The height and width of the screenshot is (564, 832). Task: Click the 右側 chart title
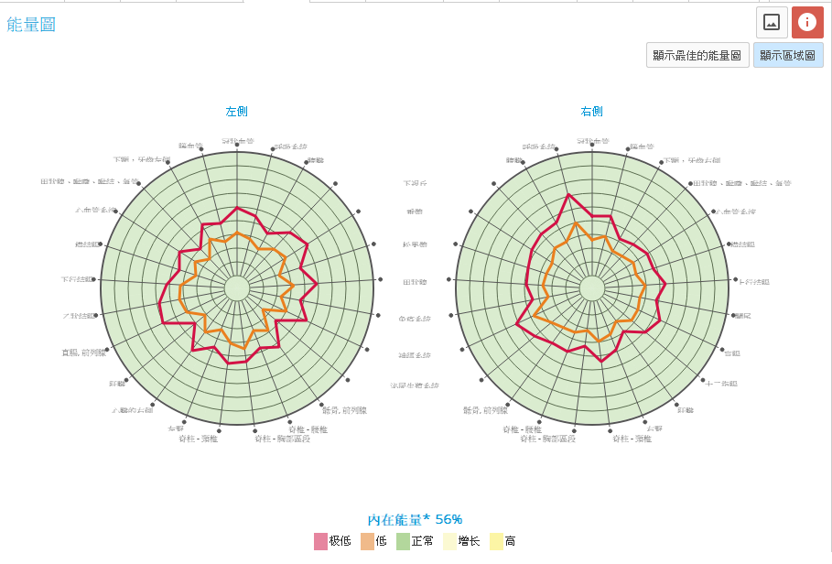point(591,112)
